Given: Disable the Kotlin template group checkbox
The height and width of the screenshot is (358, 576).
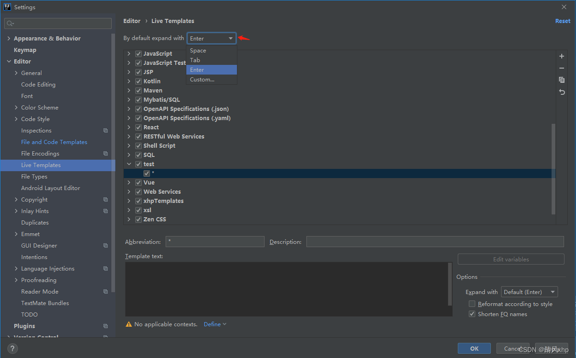Looking at the screenshot, I should click(x=138, y=81).
